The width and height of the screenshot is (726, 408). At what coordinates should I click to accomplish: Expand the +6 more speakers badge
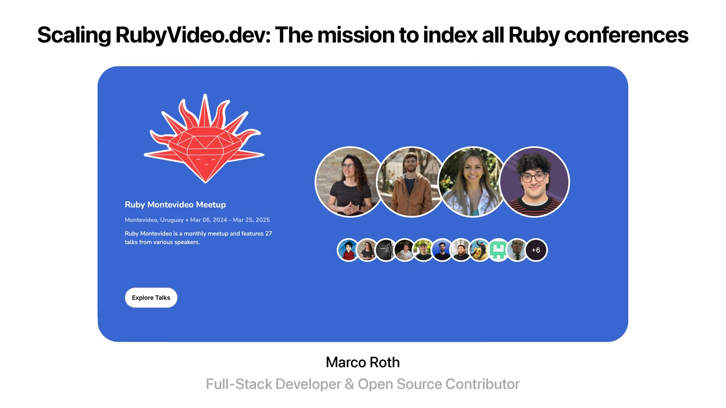click(536, 250)
